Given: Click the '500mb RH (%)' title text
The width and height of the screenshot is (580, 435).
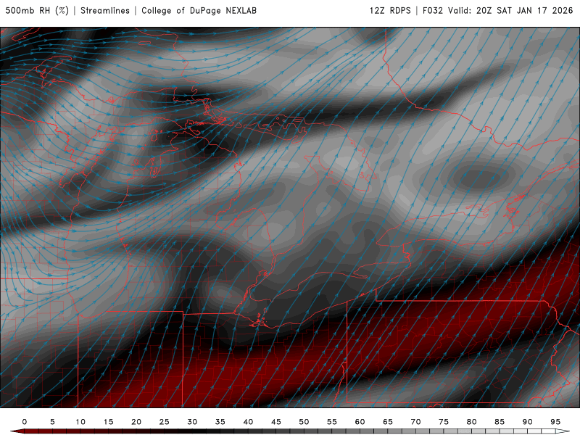Looking at the screenshot, I should click(37, 11).
